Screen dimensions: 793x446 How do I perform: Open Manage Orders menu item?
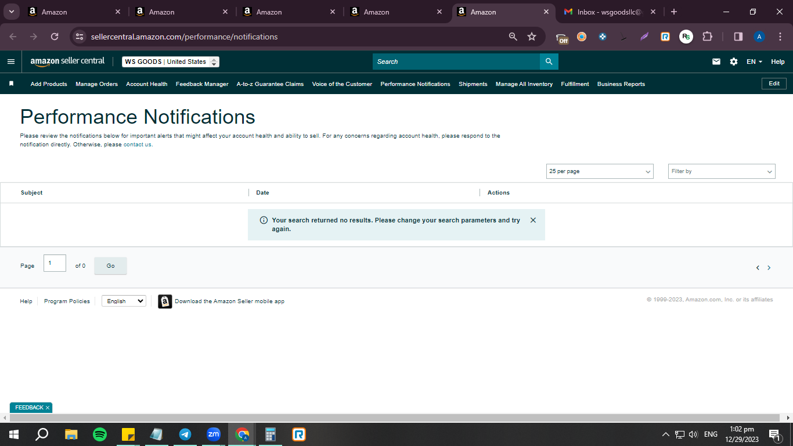point(96,84)
